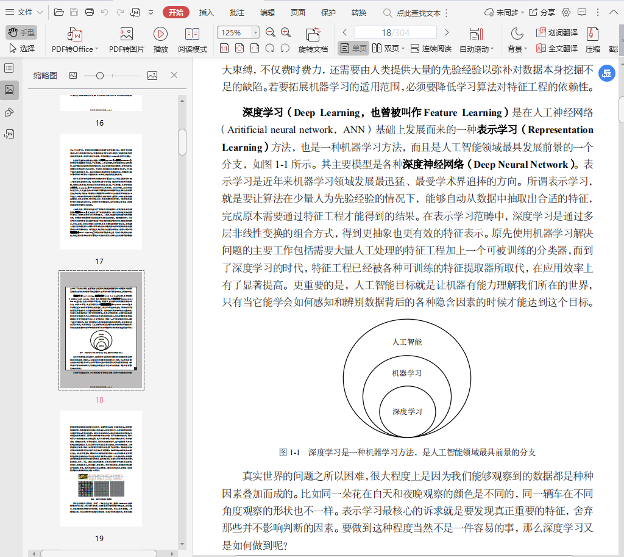624x557 pixels.
Task: Click the thumbnail size slider handle
Action: pos(100,75)
